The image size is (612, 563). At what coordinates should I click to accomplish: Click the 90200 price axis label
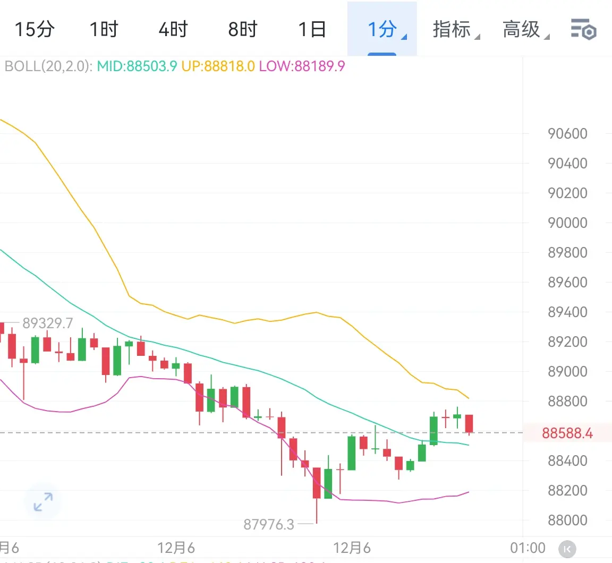[567, 193]
